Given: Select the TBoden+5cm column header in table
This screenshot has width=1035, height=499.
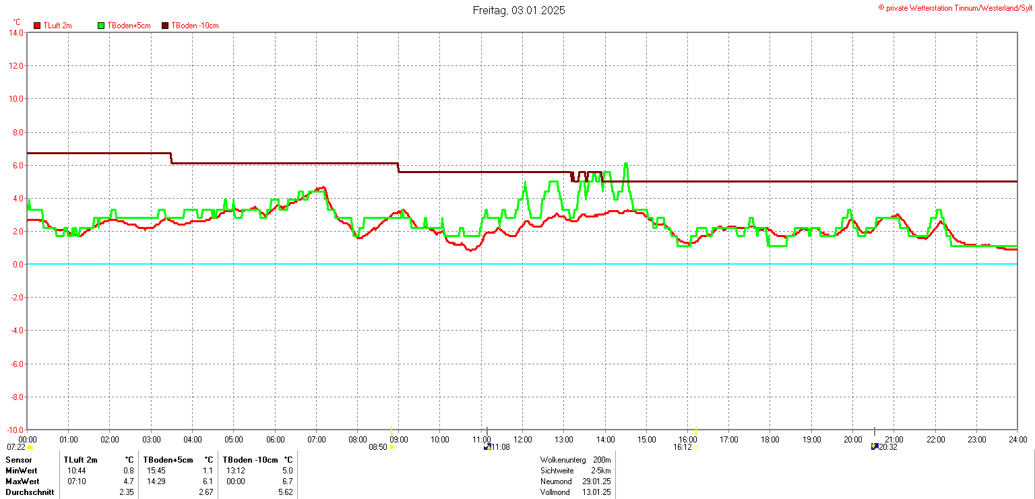Looking at the screenshot, I should [x=168, y=460].
